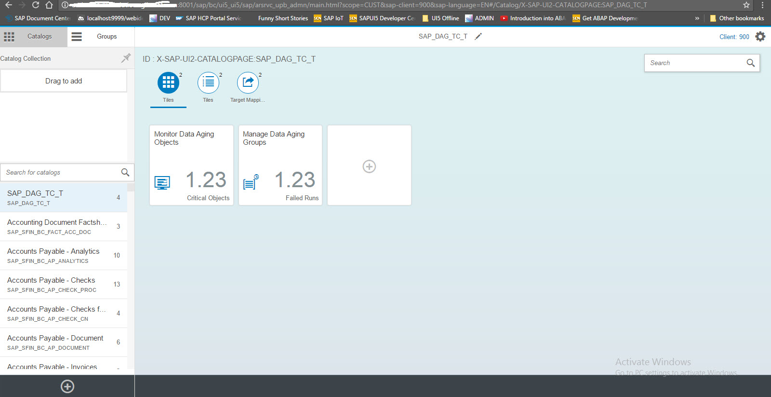This screenshot has height=397, width=771.
Task: Click the Drag to add box
Action: (64, 81)
